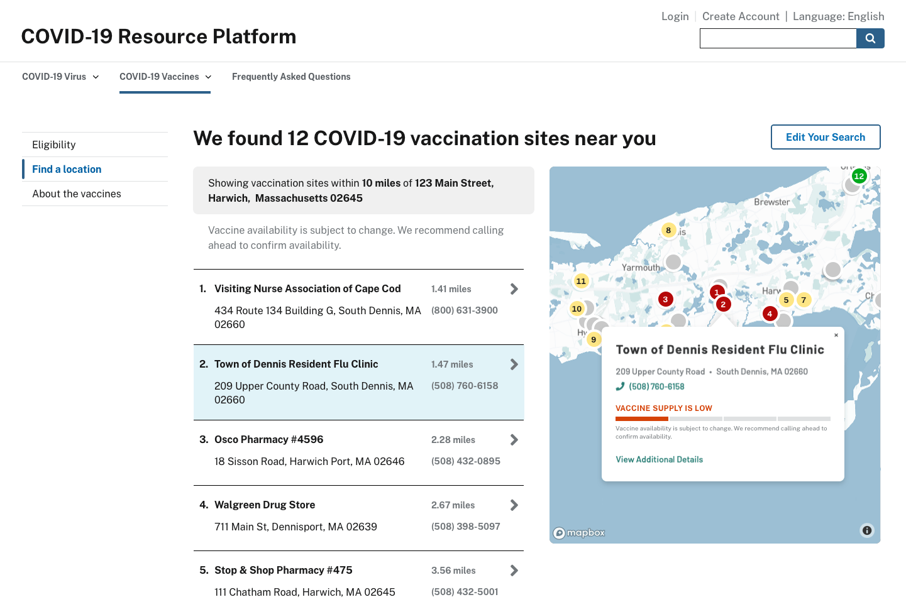Image resolution: width=906 pixels, height=602 pixels.
Task: Click map marker number 9
Action: tap(594, 339)
